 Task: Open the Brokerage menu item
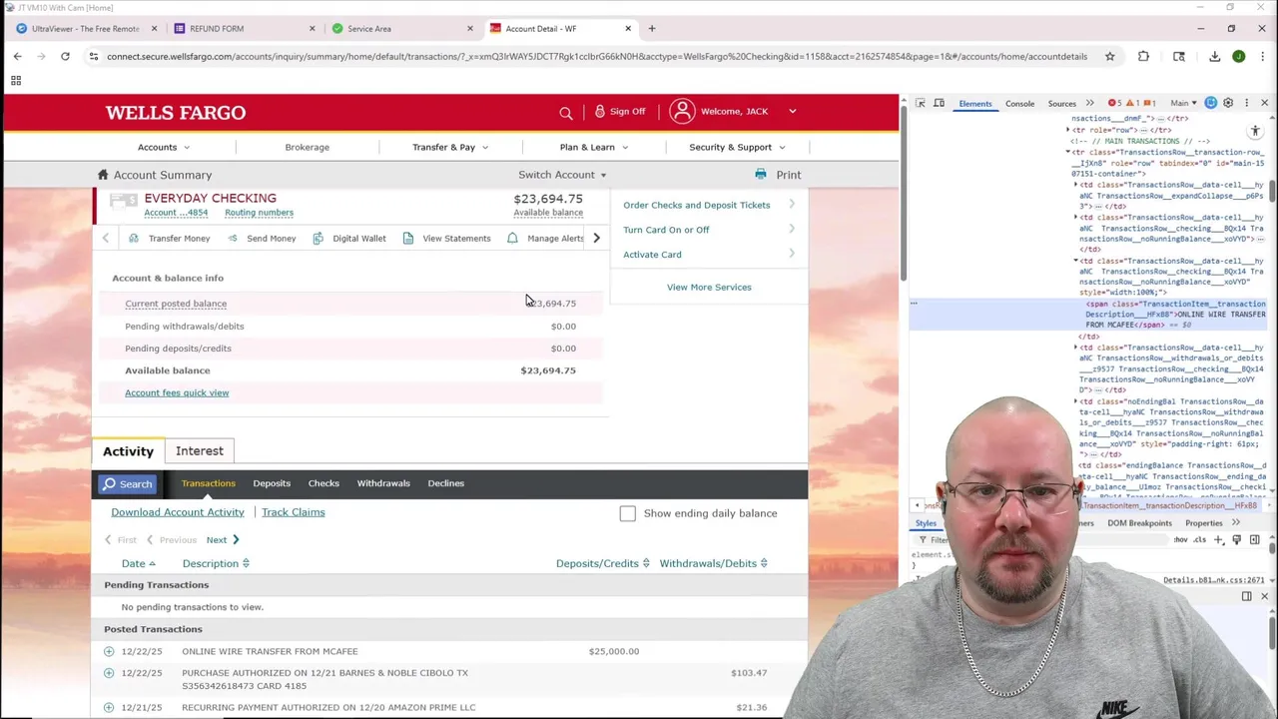(307, 147)
